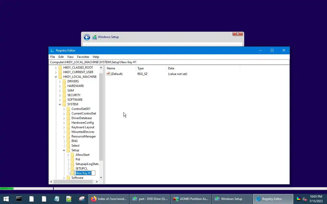Screen dimensions: 327x204
Task: Select the HKEY_LOCAL_MACHINE folder icon
Action: (x=60, y=77)
